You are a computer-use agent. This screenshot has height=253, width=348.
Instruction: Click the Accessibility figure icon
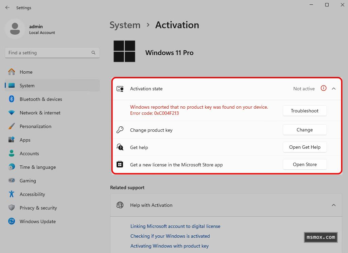pos(12,194)
